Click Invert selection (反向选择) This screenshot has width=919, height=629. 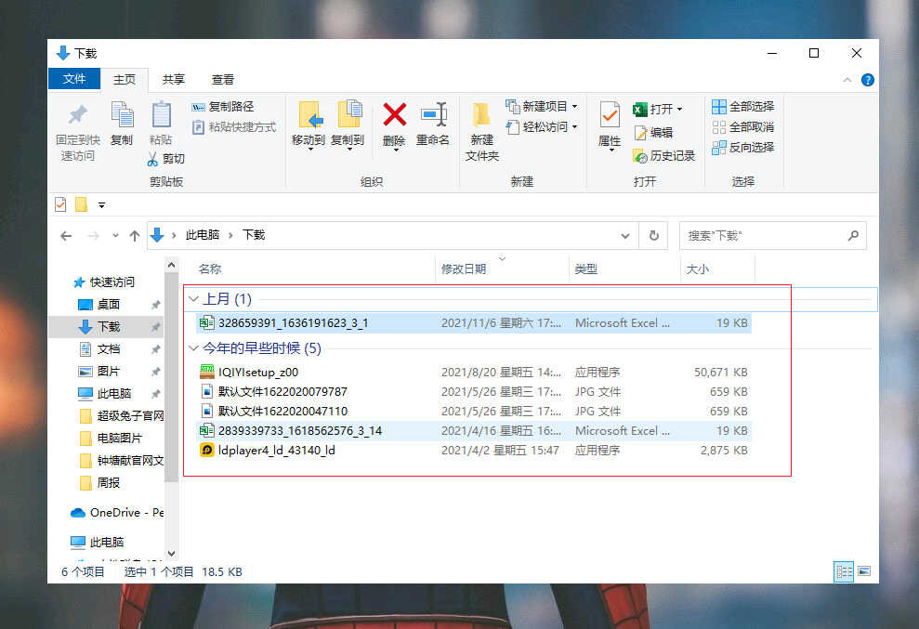click(x=743, y=147)
